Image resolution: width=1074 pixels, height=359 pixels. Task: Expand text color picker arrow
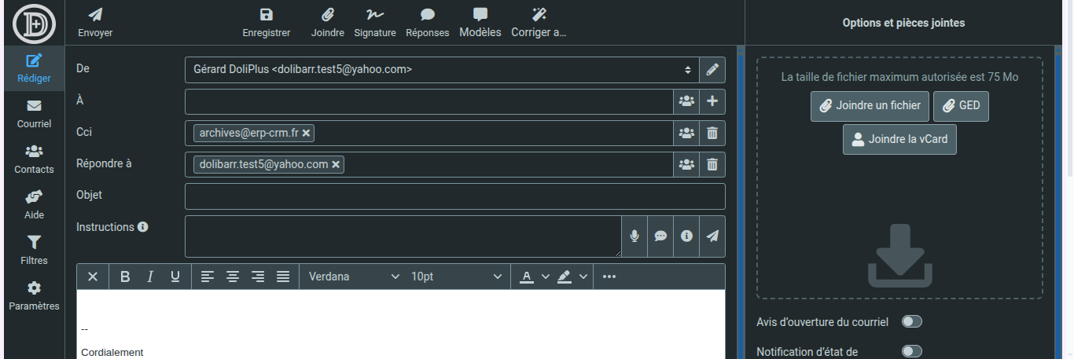coord(546,277)
